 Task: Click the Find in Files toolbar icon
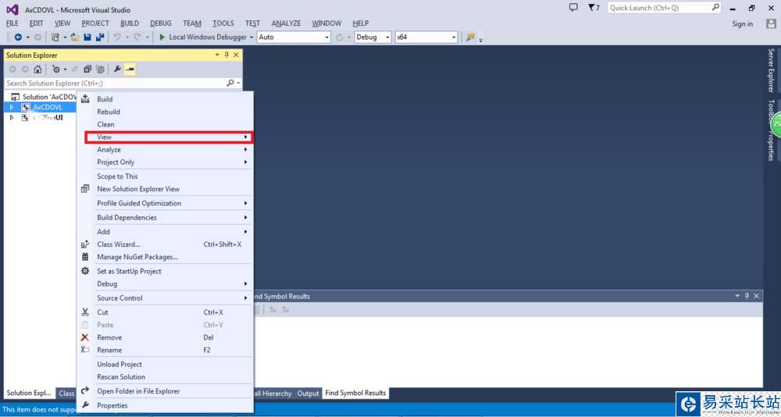click(470, 37)
